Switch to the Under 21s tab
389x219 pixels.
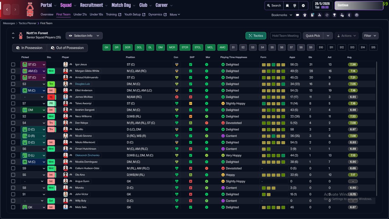80,15
